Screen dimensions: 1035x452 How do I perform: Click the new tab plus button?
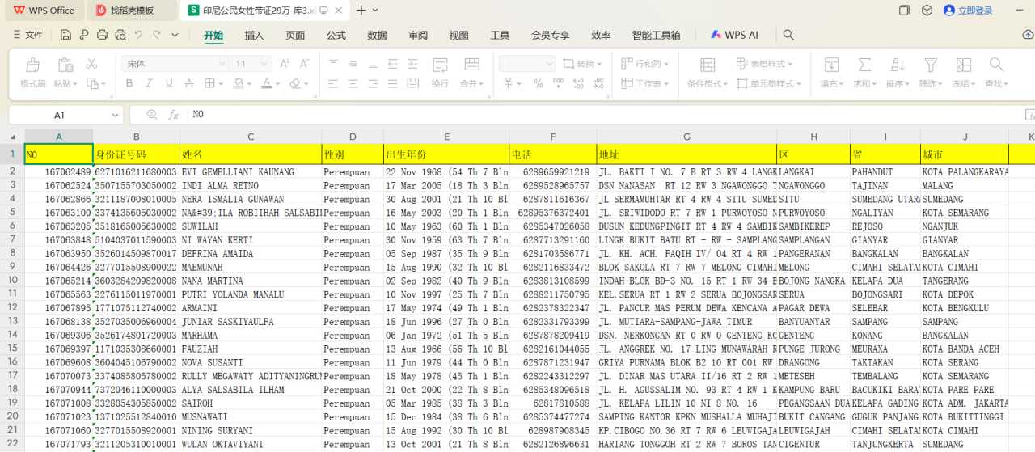(x=361, y=11)
